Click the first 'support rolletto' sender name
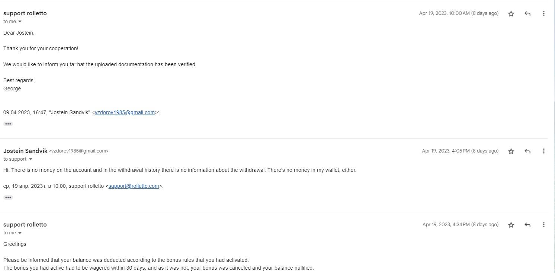Viewport: 555px width, 273px height. (x=25, y=13)
